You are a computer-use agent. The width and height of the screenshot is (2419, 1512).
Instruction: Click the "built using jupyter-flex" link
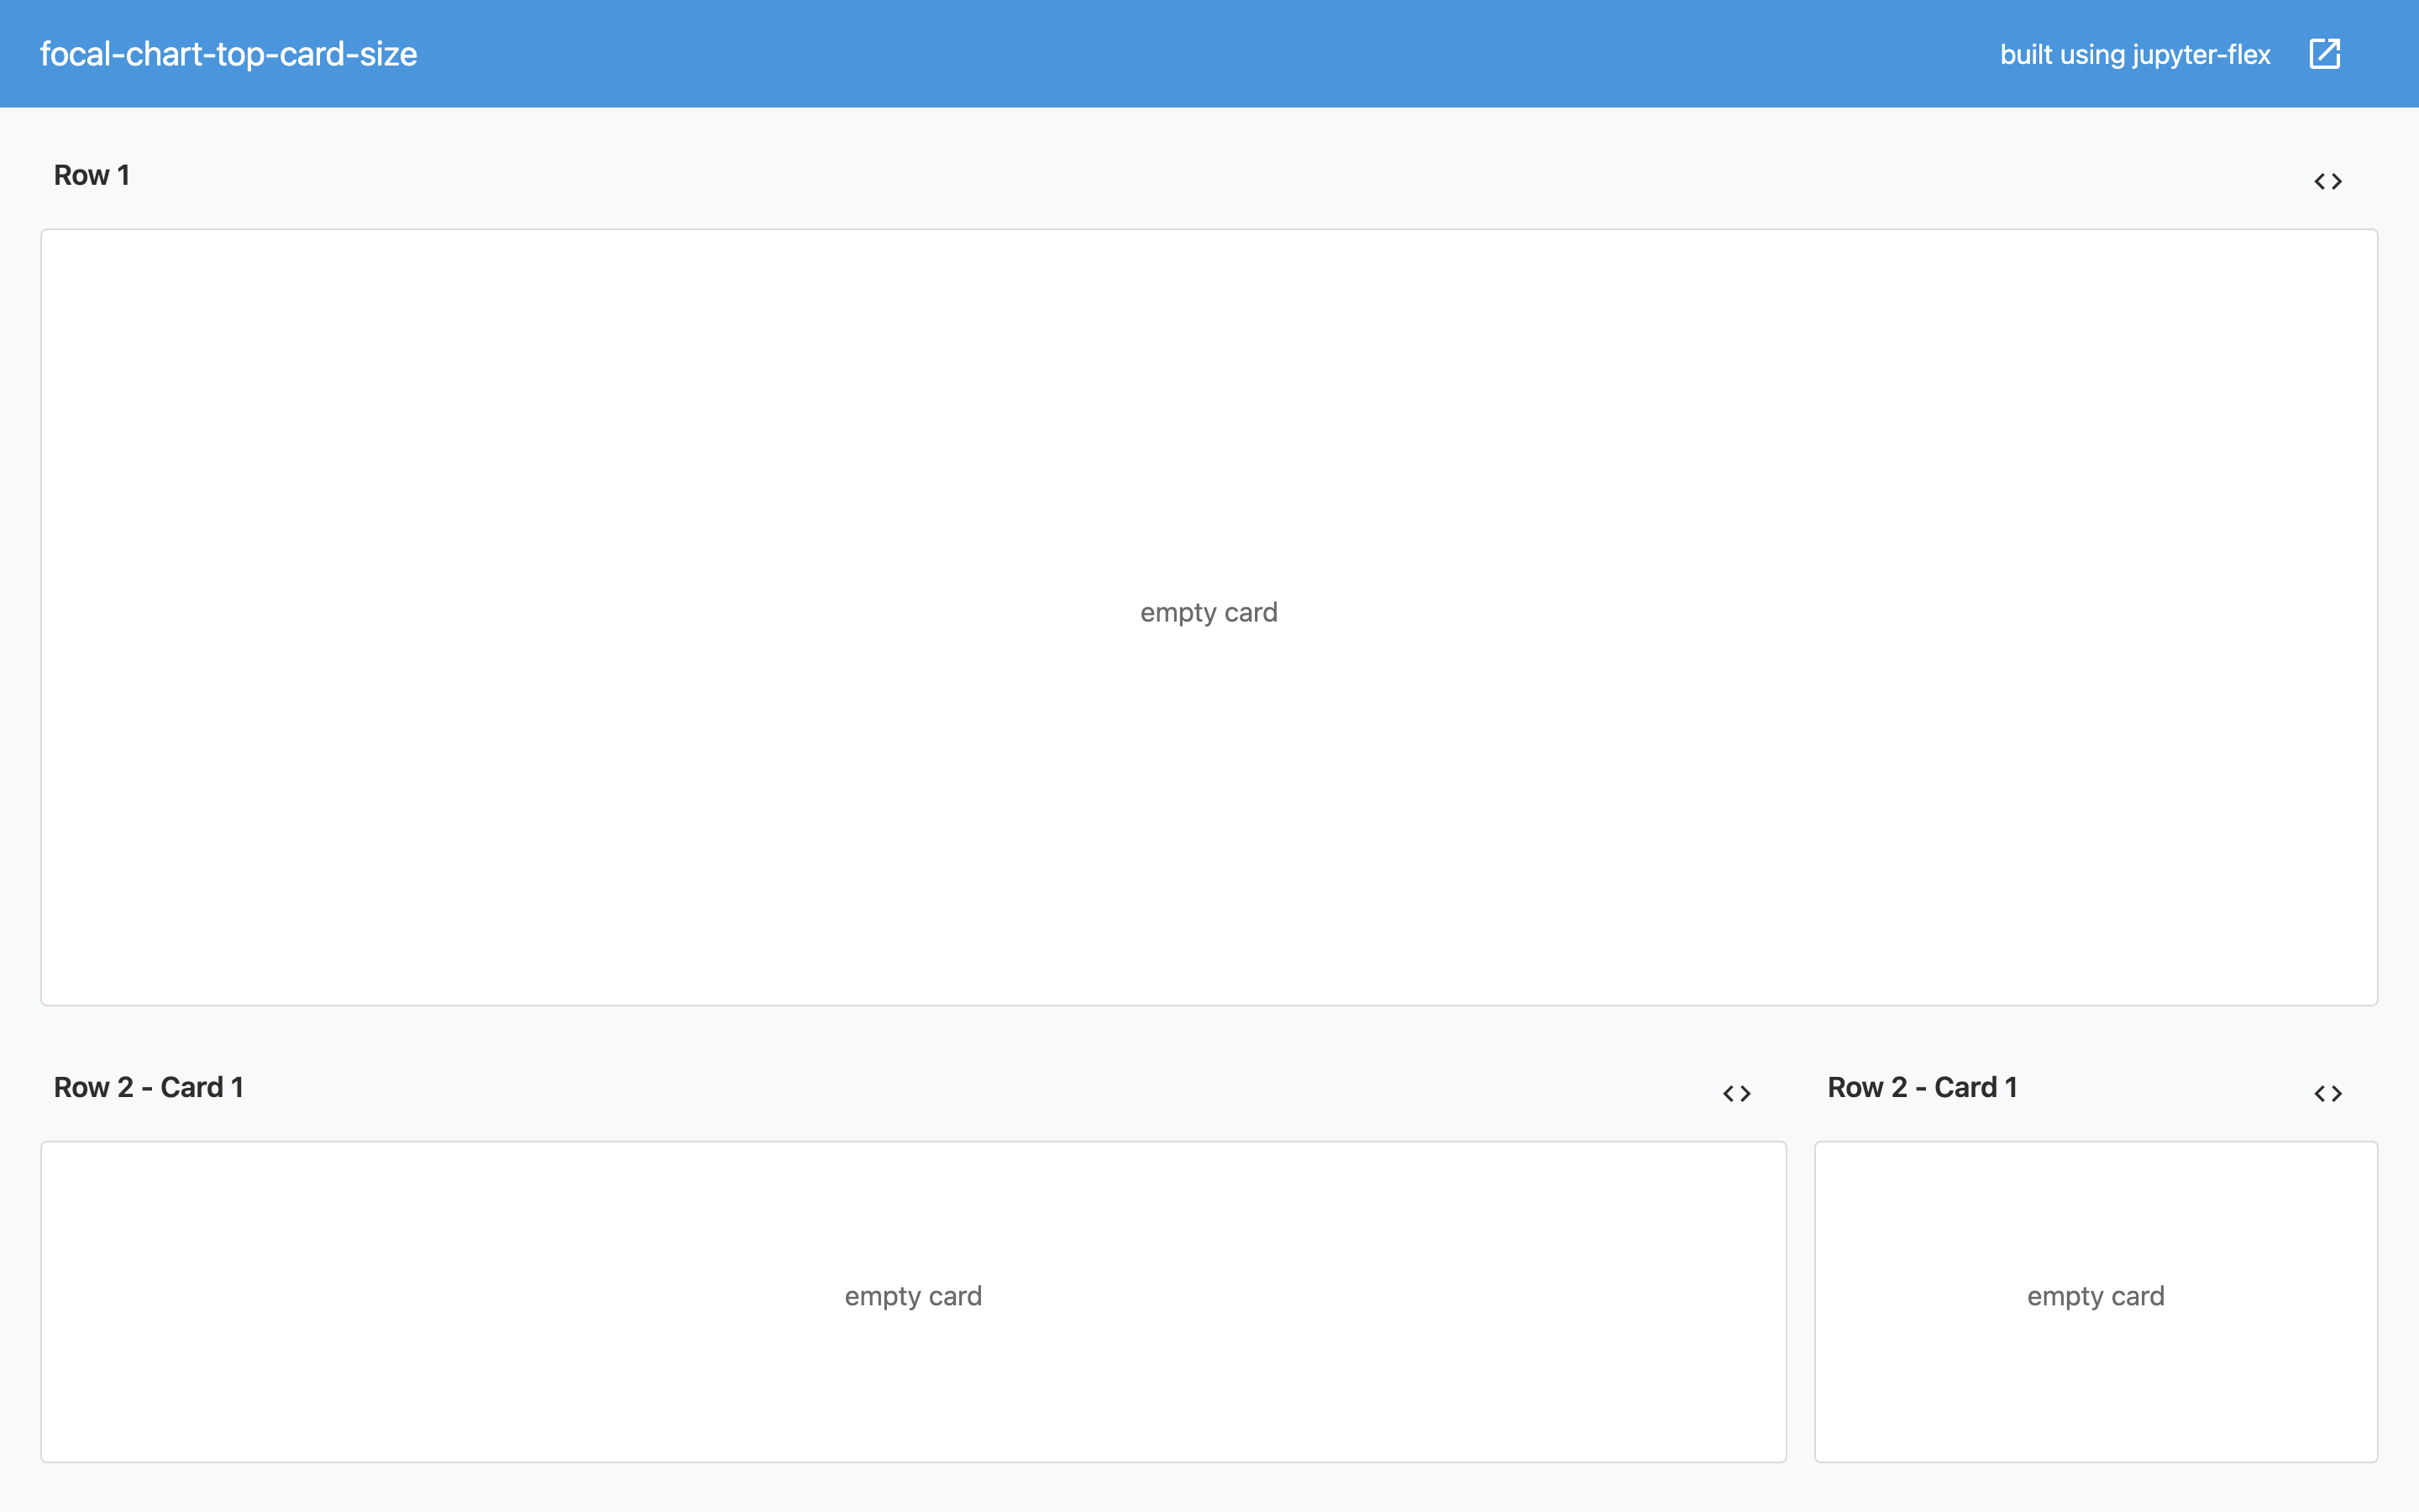coord(2134,54)
